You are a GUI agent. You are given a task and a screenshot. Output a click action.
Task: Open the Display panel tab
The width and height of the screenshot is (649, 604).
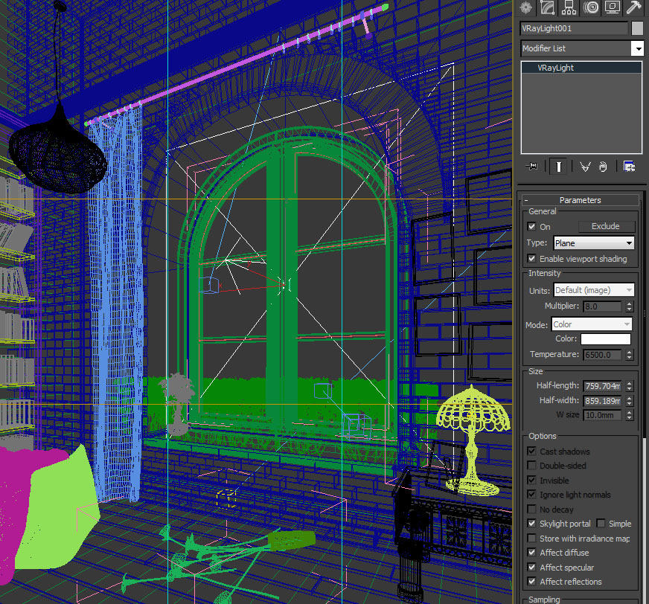pos(613,7)
